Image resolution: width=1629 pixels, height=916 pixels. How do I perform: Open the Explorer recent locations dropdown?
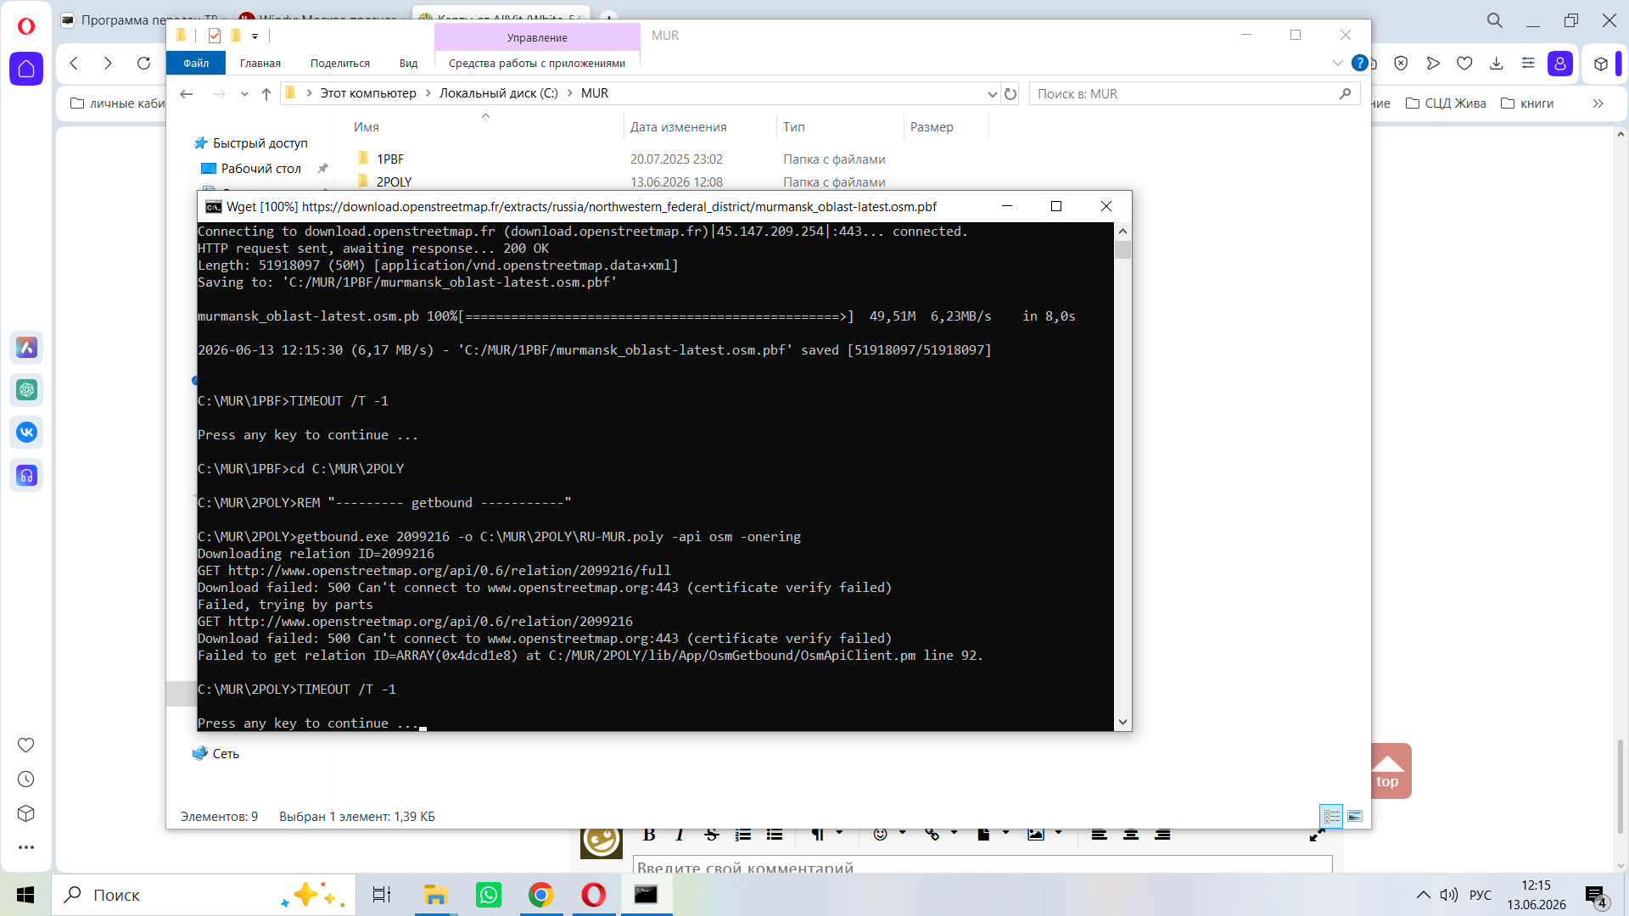pos(244,93)
